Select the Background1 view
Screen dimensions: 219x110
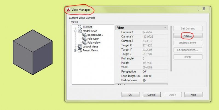[95, 35]
